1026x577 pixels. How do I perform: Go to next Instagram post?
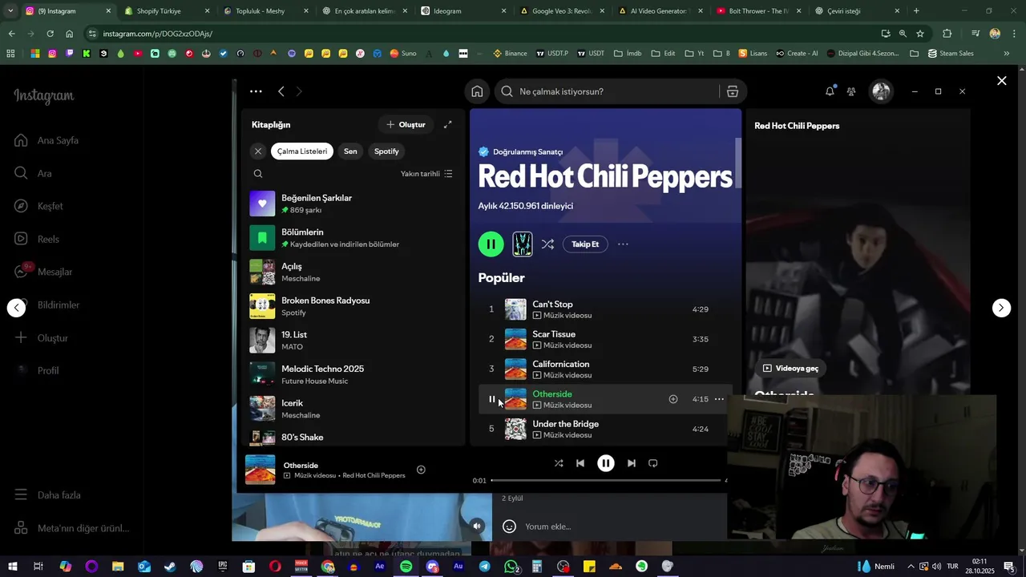coord(1001,308)
